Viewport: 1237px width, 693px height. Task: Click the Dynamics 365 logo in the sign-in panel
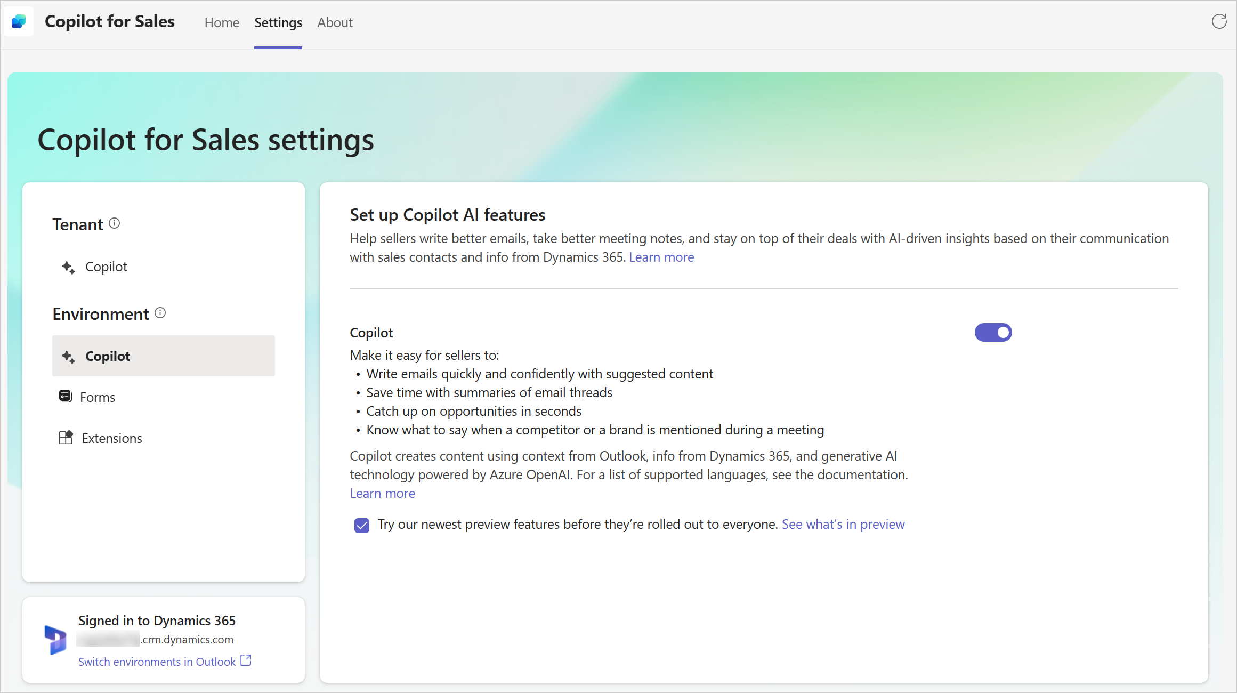(x=55, y=640)
